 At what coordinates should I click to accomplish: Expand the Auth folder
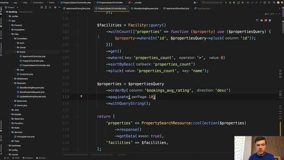coord(16,43)
